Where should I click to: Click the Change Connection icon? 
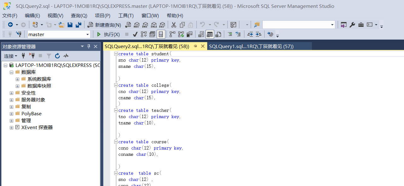19,34
